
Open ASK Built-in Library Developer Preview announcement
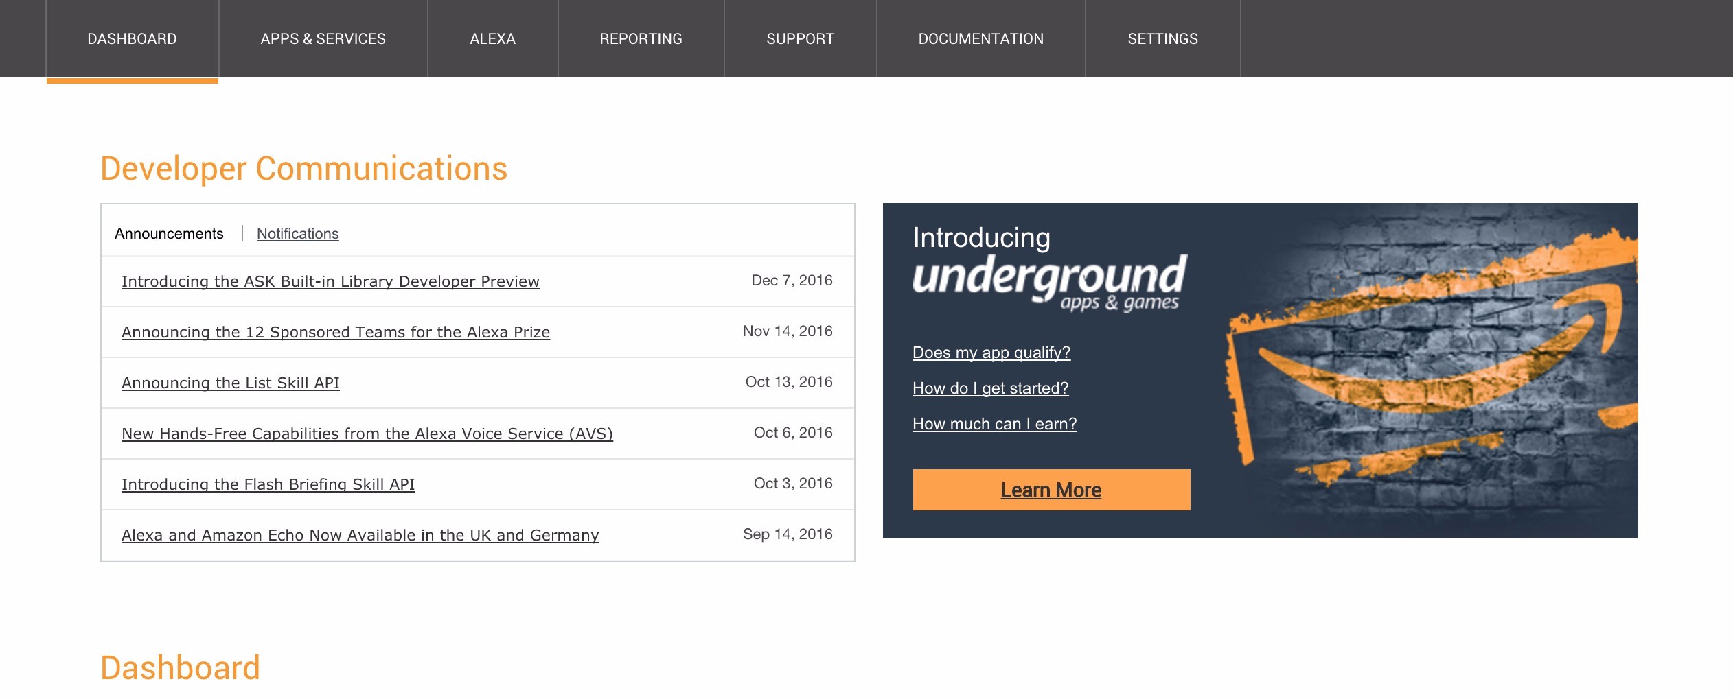[x=330, y=281]
